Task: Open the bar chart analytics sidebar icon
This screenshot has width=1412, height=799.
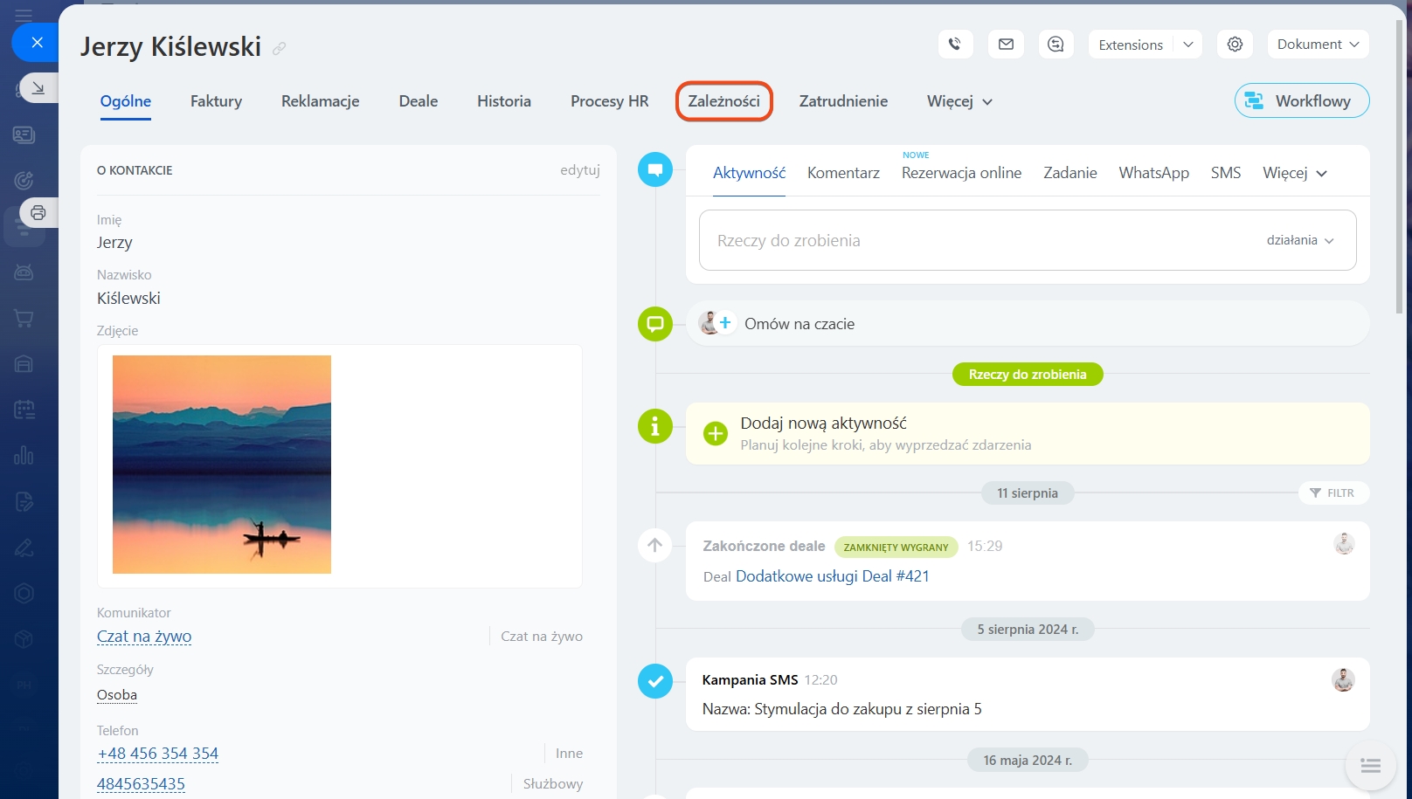Action: point(24,455)
